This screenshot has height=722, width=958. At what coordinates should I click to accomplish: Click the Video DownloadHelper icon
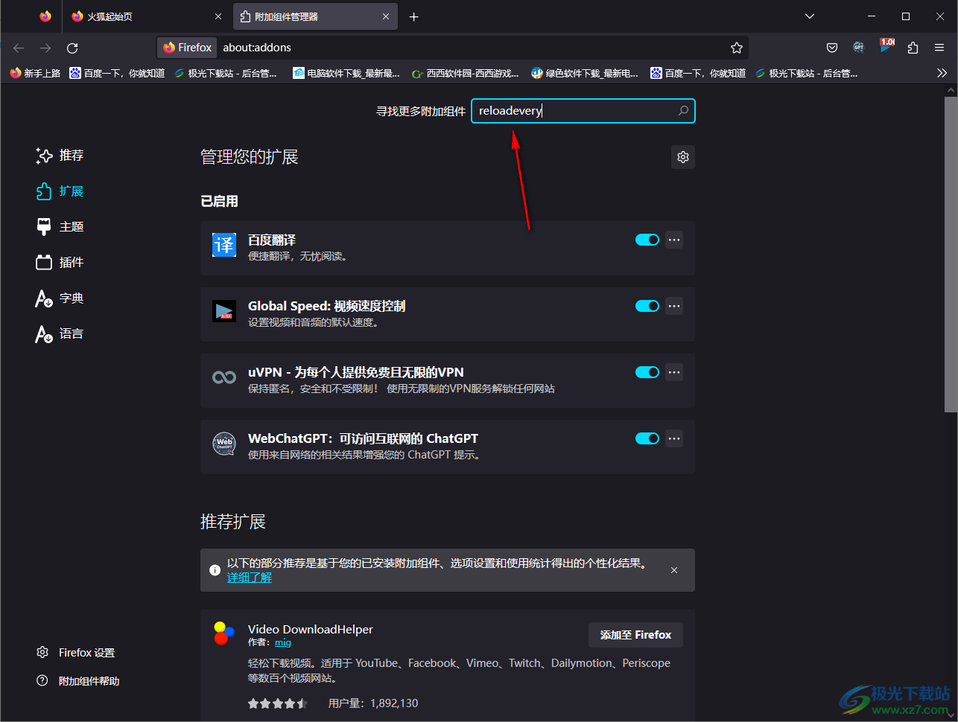(224, 633)
